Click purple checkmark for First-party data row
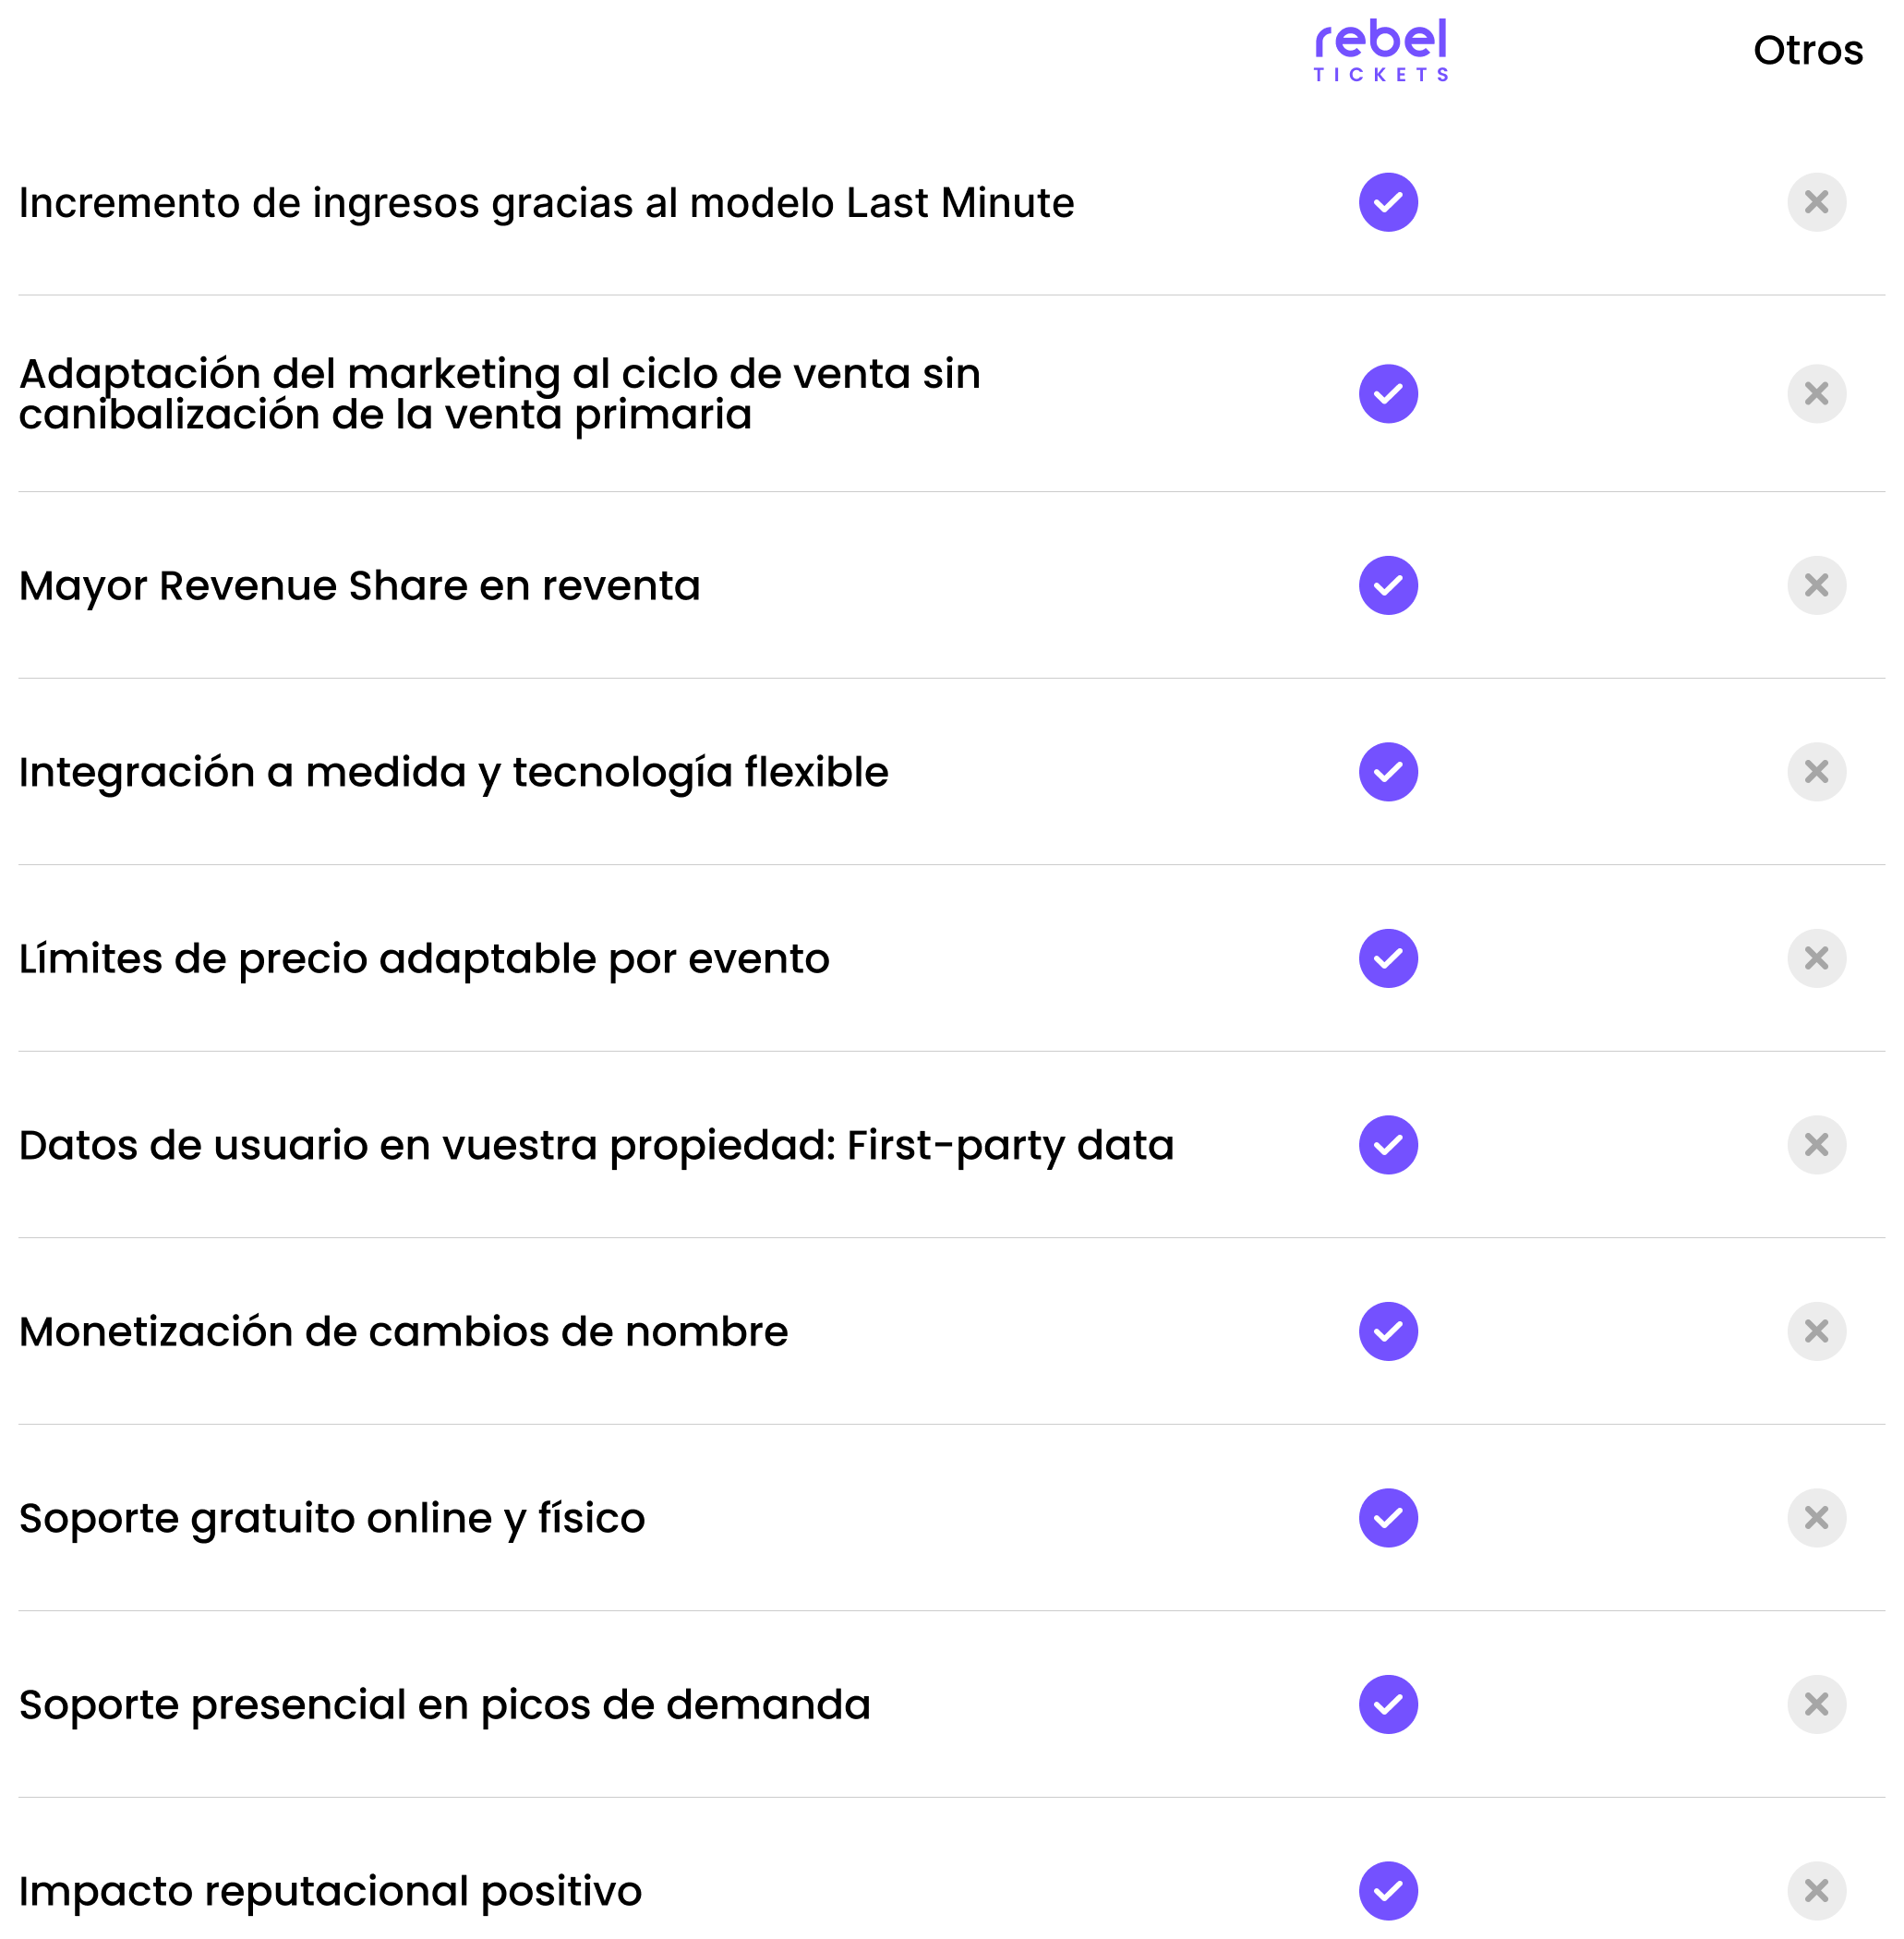Viewport: 1904px width, 1939px height. tap(1387, 1144)
